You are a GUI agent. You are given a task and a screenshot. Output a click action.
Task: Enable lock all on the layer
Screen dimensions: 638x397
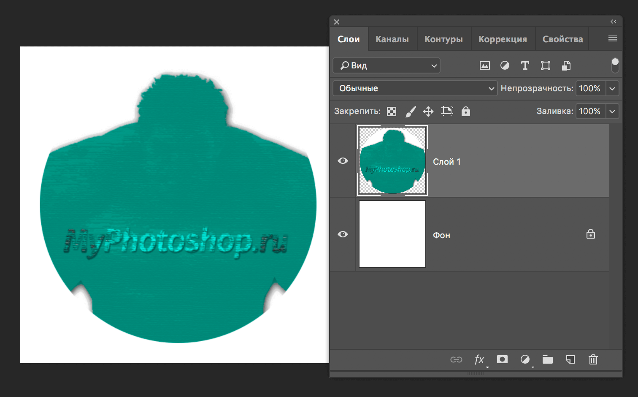(x=465, y=111)
